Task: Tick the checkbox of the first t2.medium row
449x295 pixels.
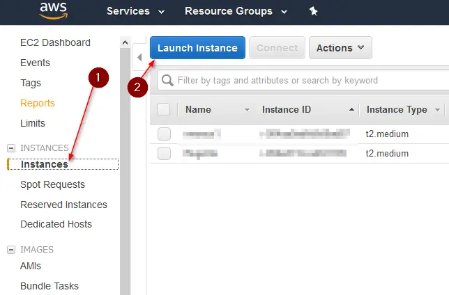Action: tap(164, 134)
